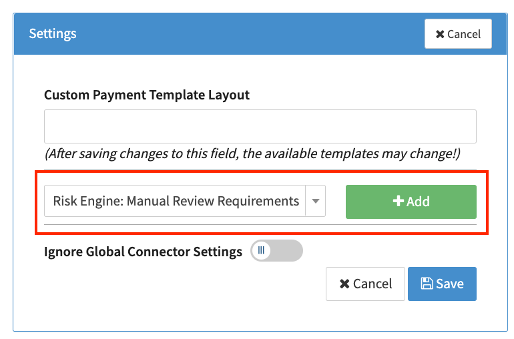Screen dimensions: 514x339
Task: Save the settings with the blue Save button
Action: [x=442, y=284]
